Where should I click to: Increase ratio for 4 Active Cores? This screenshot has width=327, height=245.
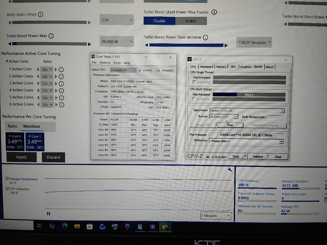[x=56, y=91]
